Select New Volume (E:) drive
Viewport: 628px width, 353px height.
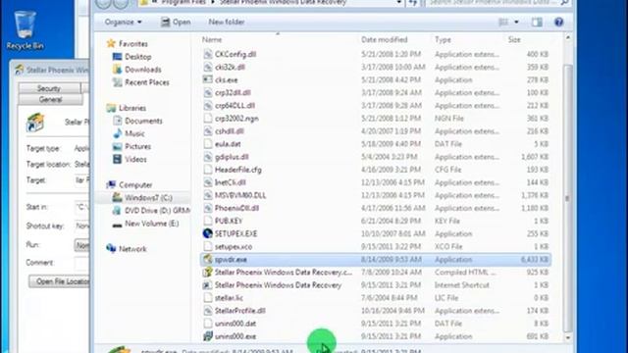[x=151, y=224]
